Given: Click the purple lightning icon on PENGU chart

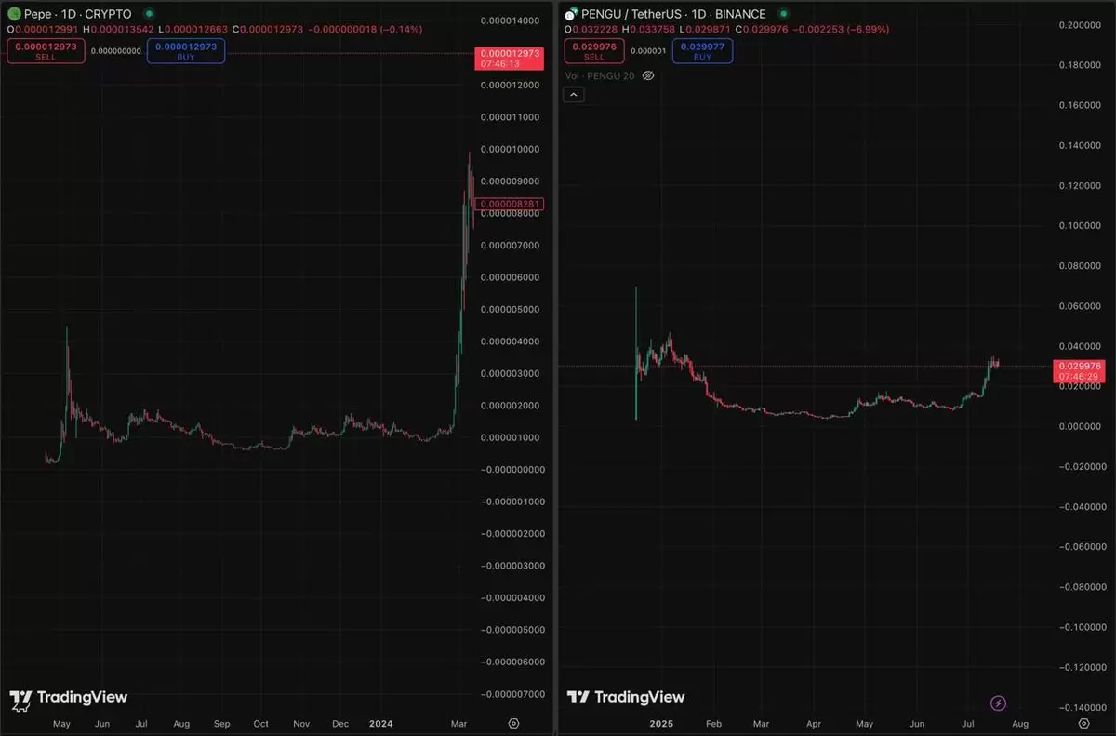Looking at the screenshot, I should (999, 703).
